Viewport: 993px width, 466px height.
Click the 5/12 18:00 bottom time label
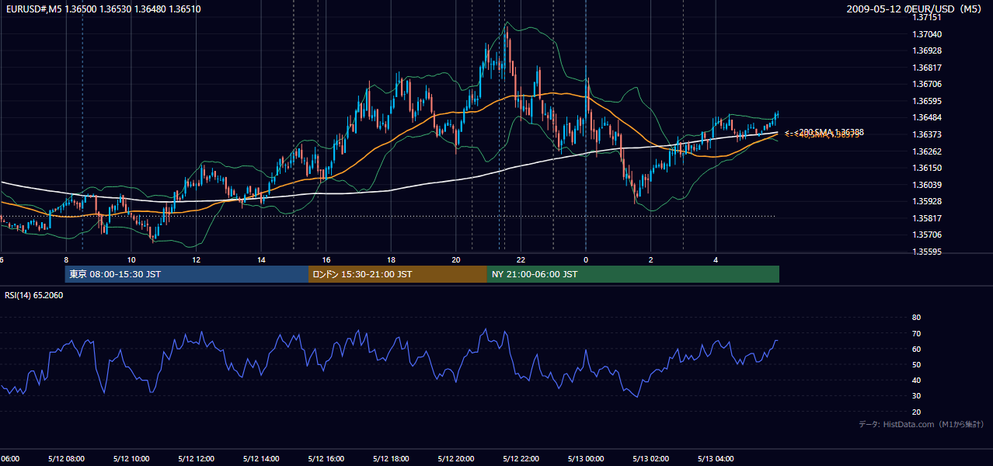(392, 459)
